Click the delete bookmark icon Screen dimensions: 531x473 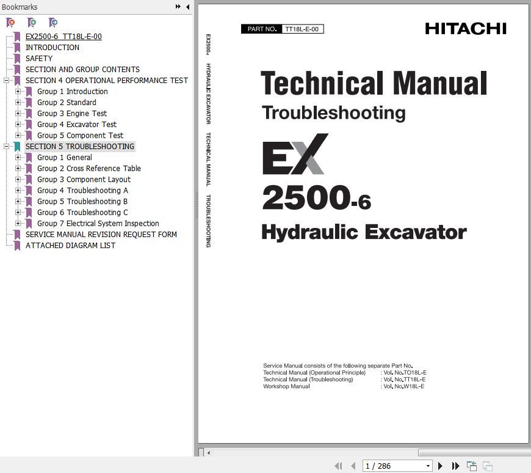(x=10, y=23)
